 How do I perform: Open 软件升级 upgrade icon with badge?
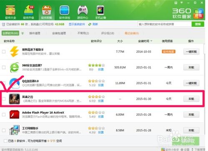pos(29,10)
